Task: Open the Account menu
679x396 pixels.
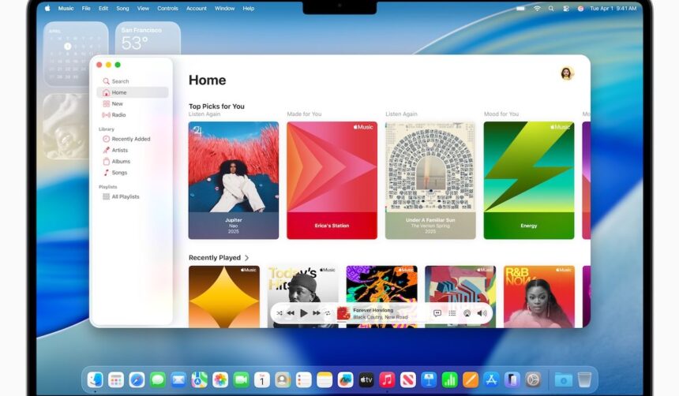Action: [x=196, y=8]
